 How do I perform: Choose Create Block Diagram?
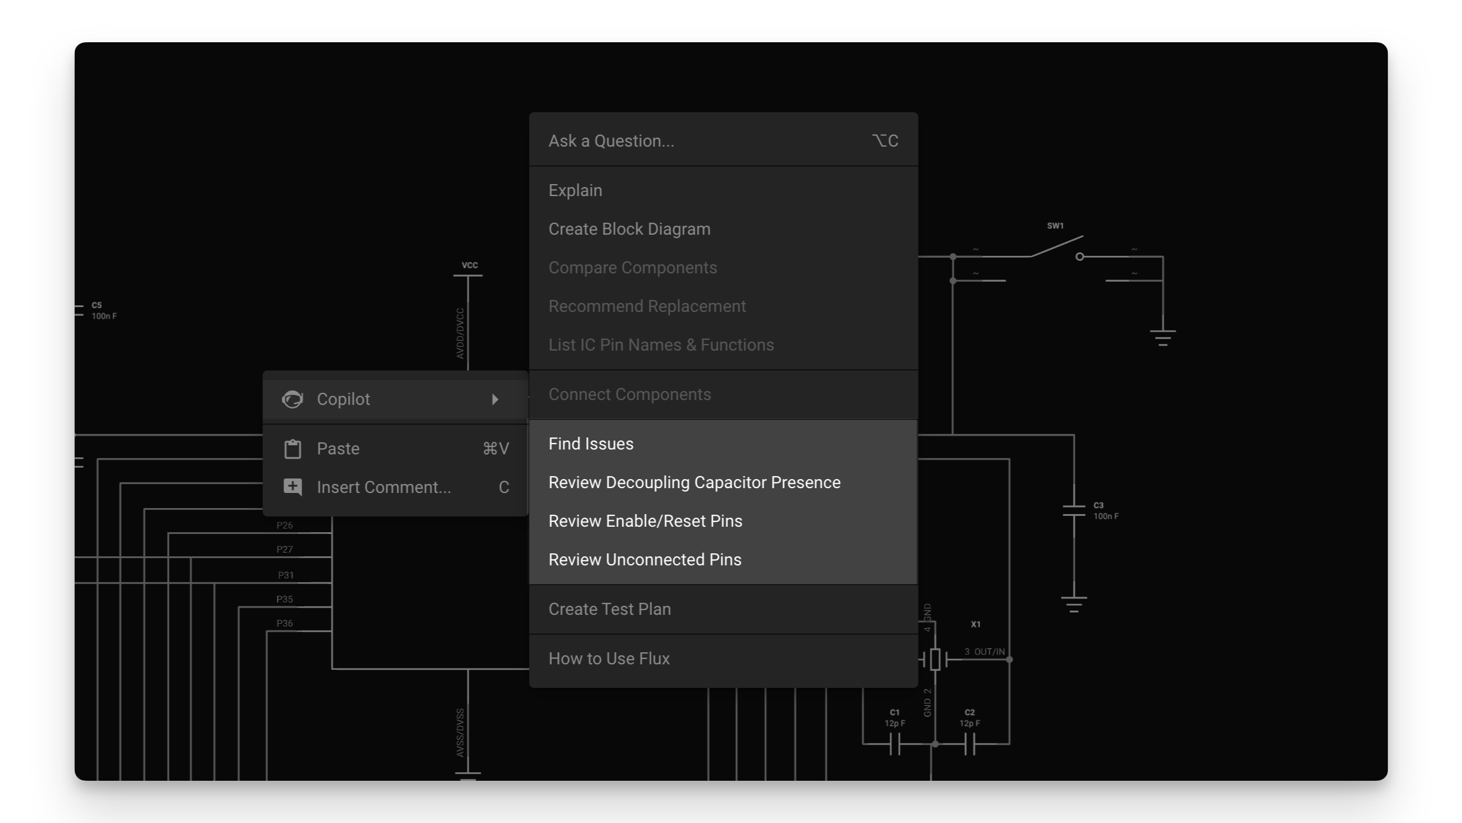(x=629, y=228)
